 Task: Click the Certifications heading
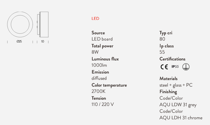coord(172,59)
